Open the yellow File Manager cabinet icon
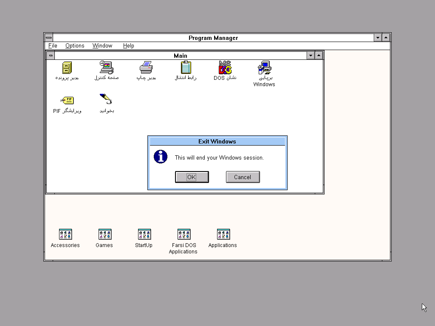 [67, 67]
